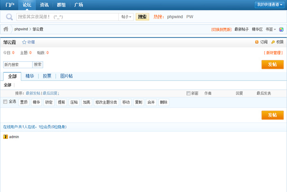
Task: Click phpwind in the breadcrumb
Action: tap(21, 29)
